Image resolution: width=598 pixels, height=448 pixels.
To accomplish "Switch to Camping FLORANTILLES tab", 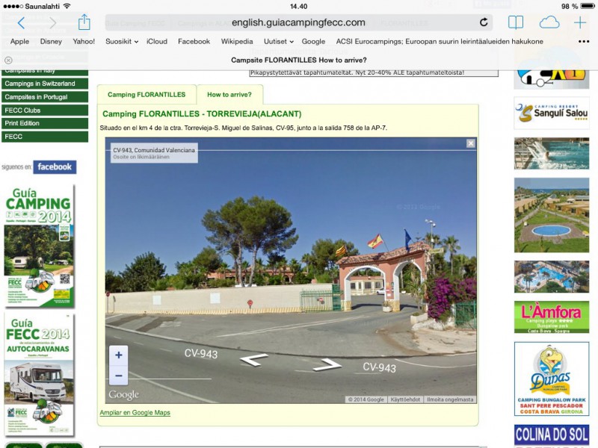I will point(147,95).
